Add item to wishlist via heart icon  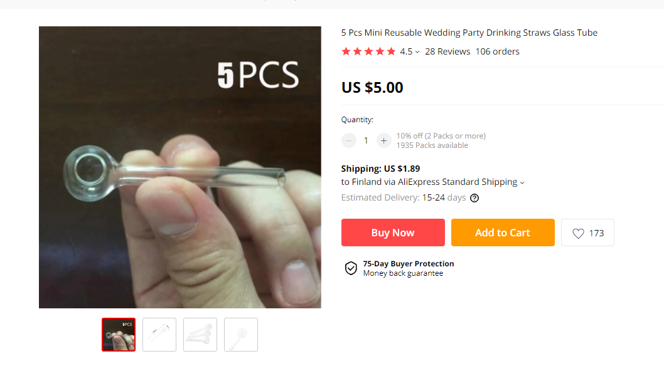point(578,233)
